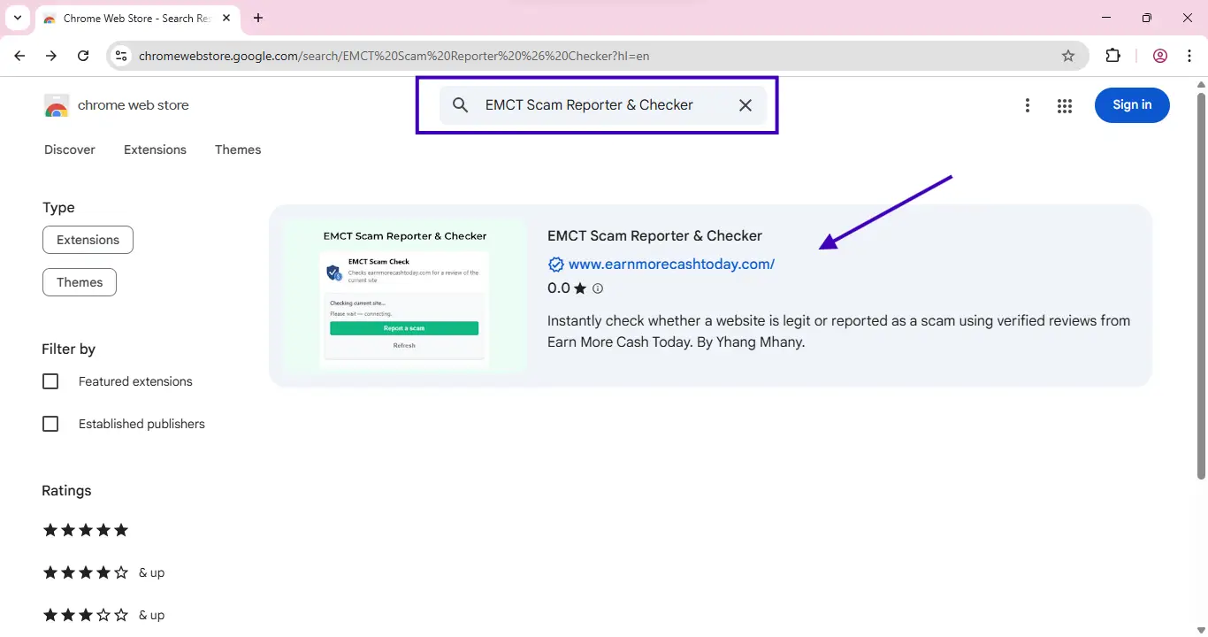This screenshot has width=1208, height=637.
Task: Open the web store three-dot menu
Action: [x=1027, y=105]
